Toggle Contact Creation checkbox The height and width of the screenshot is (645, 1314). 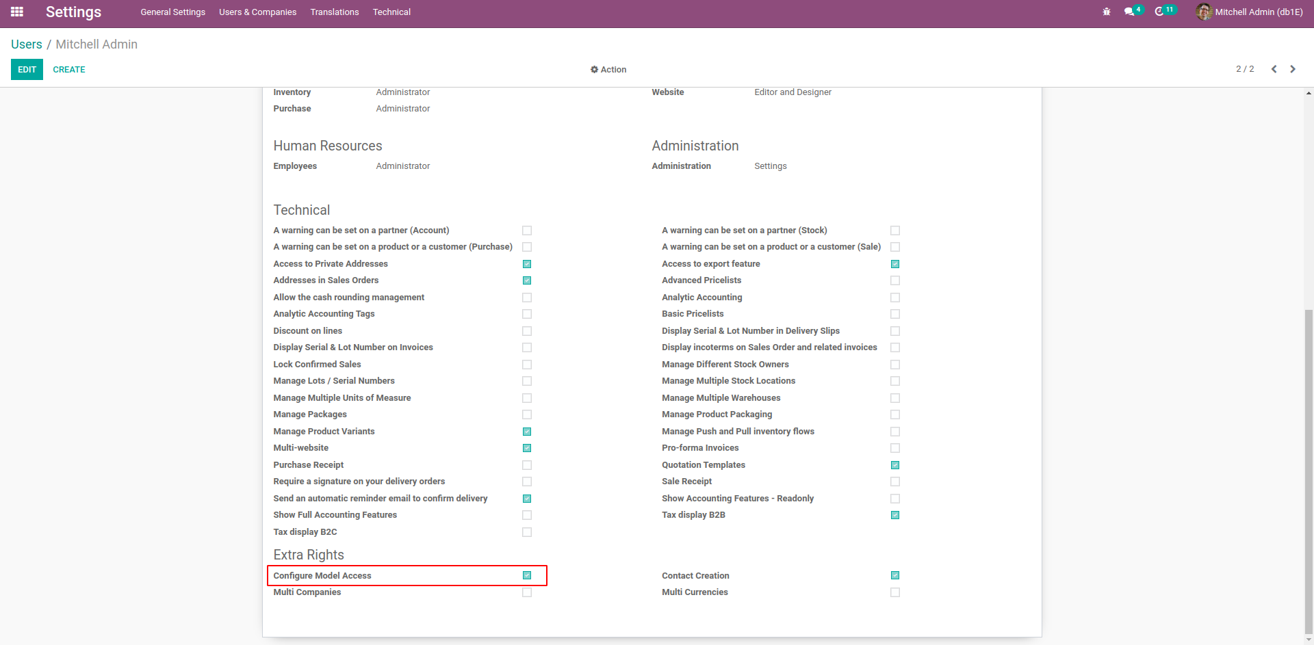[895, 575]
